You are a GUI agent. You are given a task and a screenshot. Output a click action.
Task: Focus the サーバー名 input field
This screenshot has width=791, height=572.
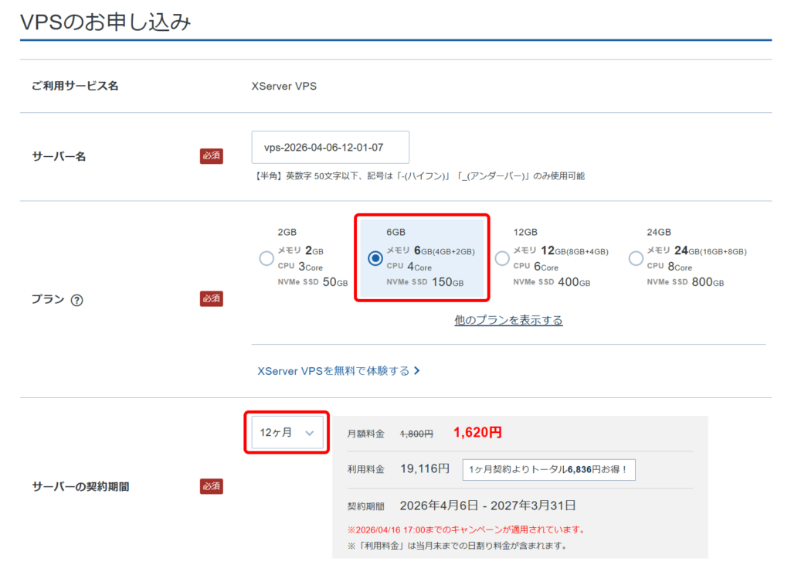[x=330, y=147]
